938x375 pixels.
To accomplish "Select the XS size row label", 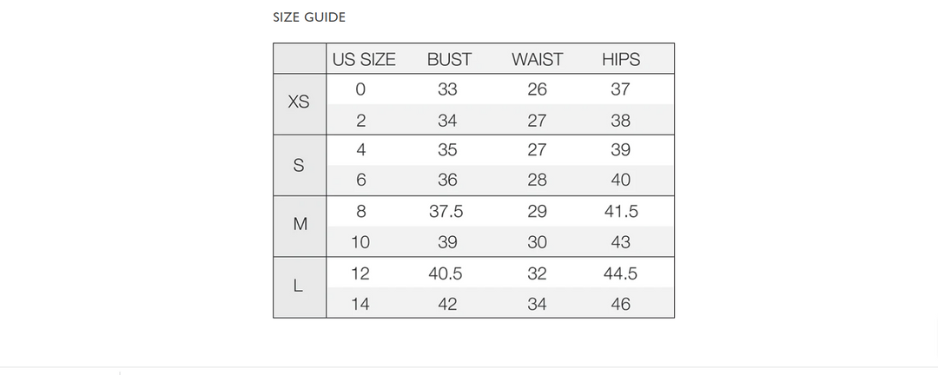I will click(299, 102).
